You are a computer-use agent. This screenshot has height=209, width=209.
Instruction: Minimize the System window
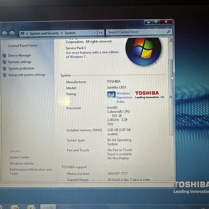tap(148, 22)
